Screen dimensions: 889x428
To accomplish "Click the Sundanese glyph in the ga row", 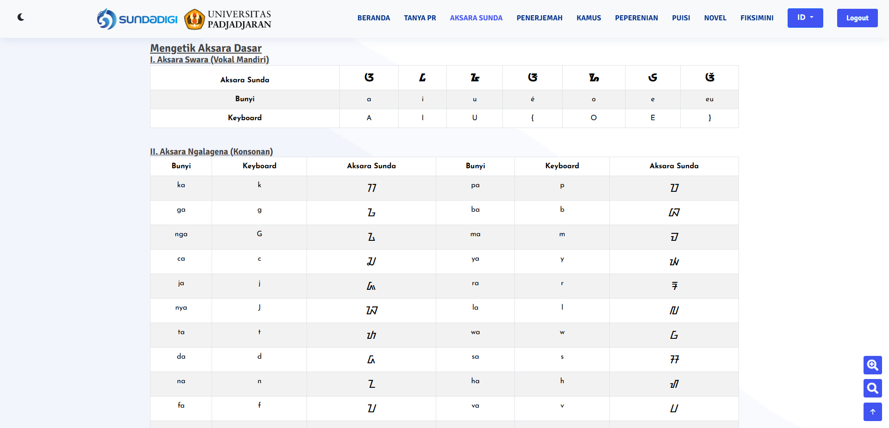I will coord(371,213).
